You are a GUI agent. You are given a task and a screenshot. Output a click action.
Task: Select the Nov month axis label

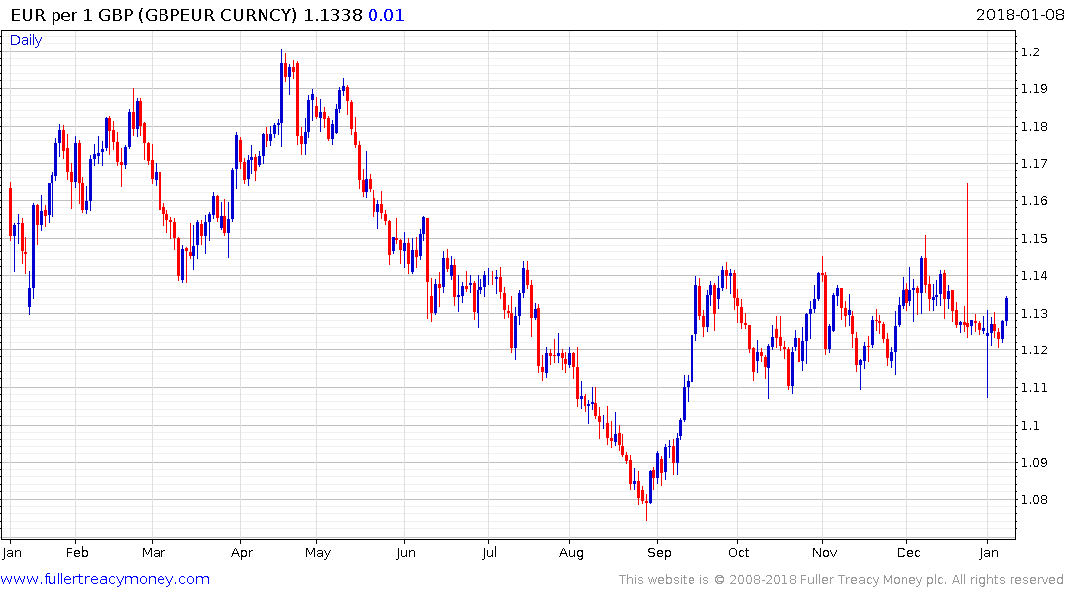[x=824, y=552]
